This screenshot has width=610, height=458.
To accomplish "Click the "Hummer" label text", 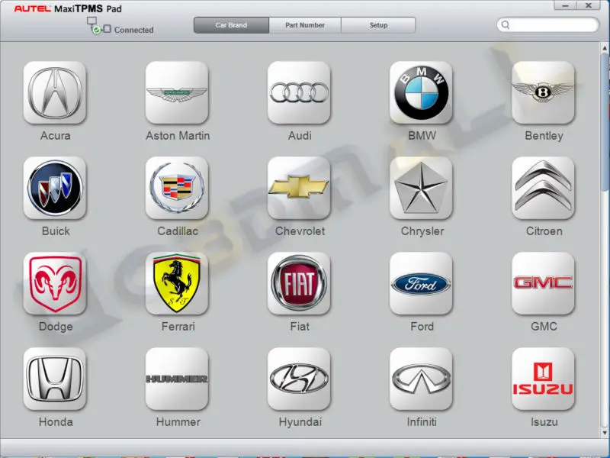I will click(x=178, y=422).
